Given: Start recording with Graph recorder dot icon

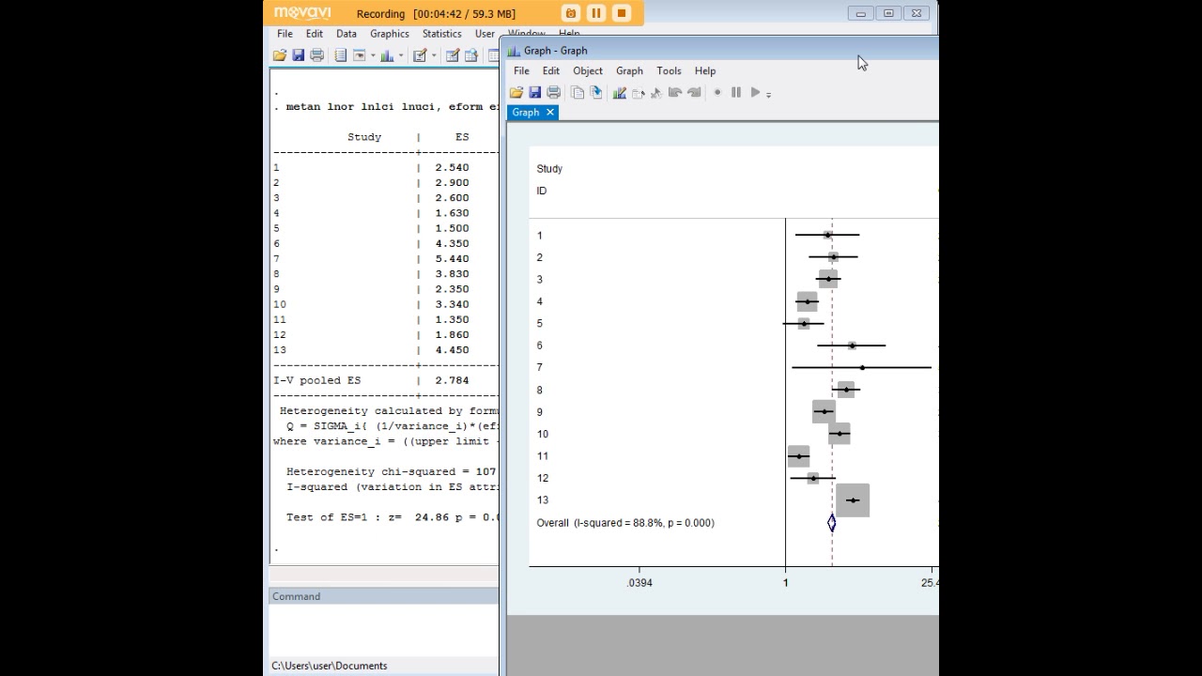Looking at the screenshot, I should tap(717, 92).
